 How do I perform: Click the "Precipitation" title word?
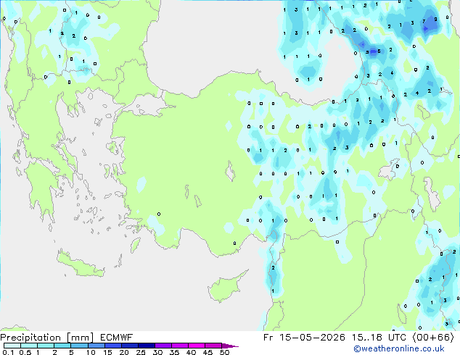coord(30,338)
